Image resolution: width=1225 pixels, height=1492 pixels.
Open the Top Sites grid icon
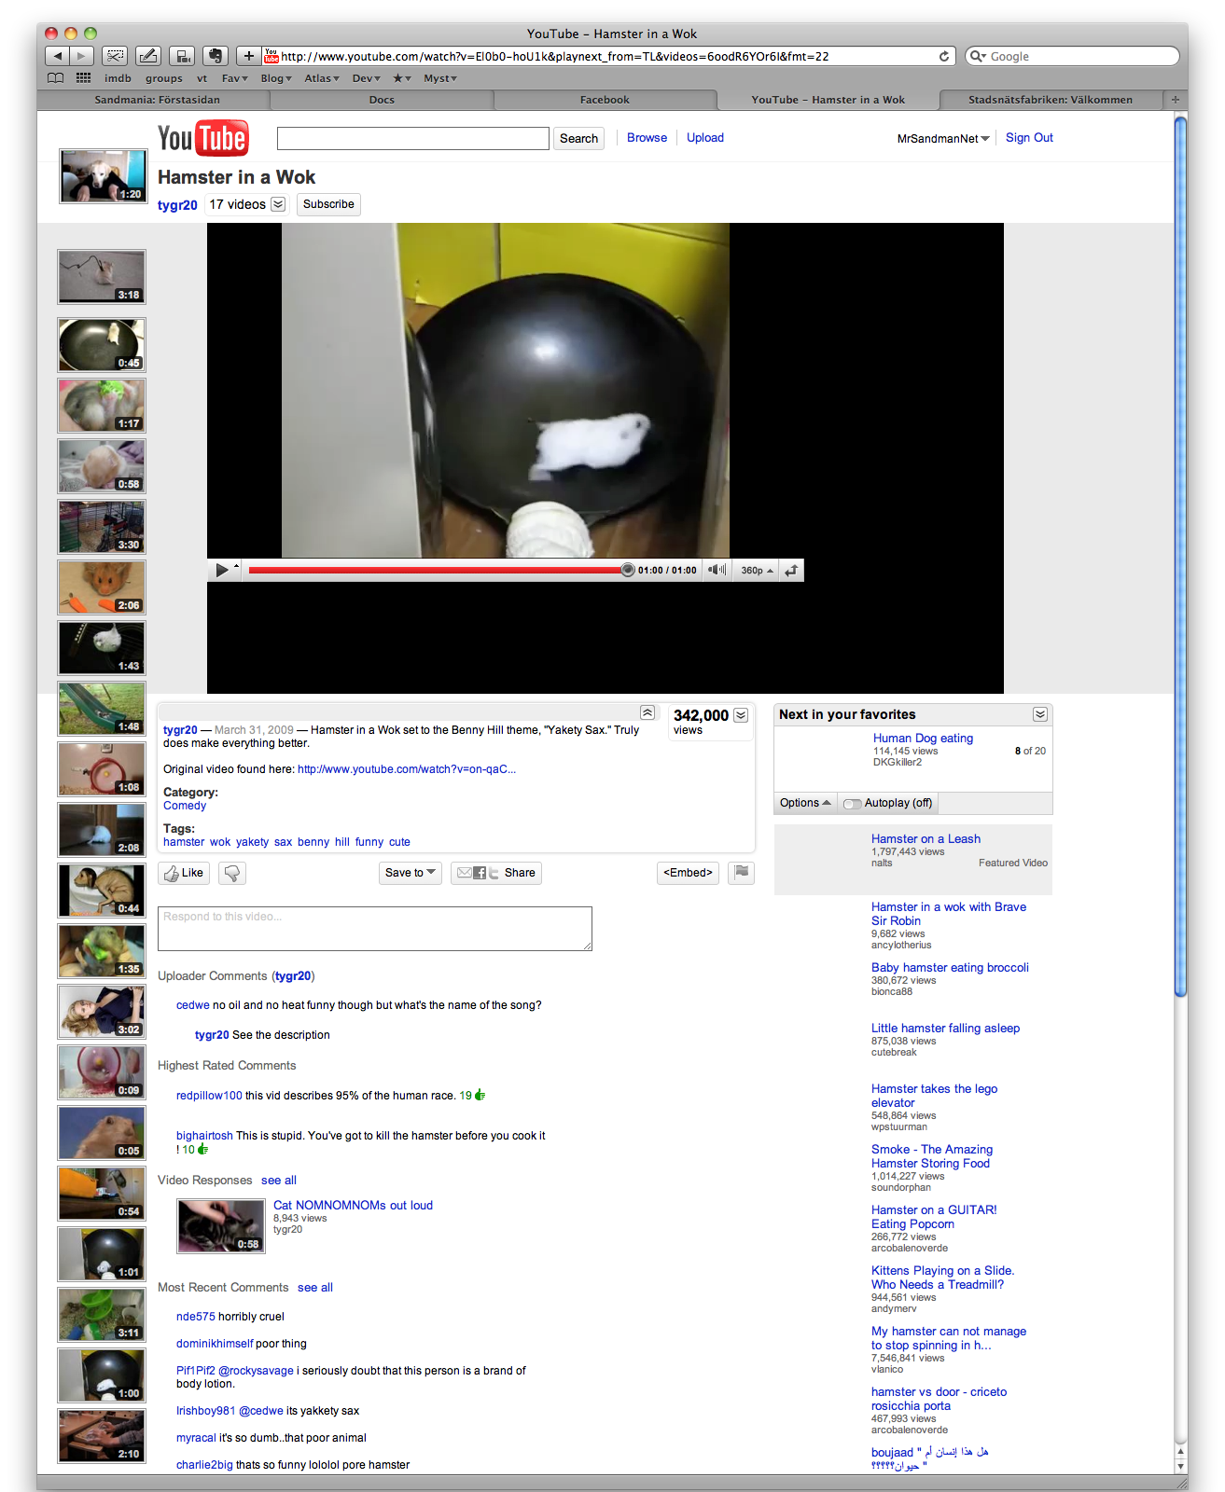(x=83, y=78)
